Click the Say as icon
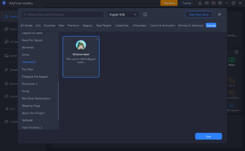Viewport: 245px width, 151px height. click(232, 80)
